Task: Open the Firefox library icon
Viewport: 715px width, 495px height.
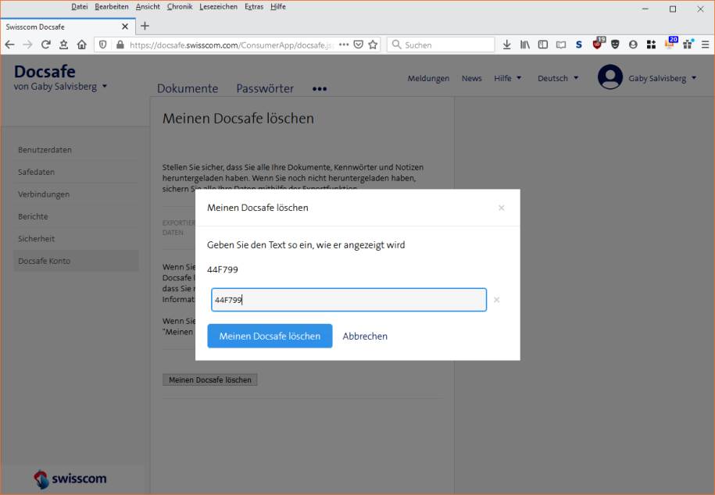Action: 525,45
